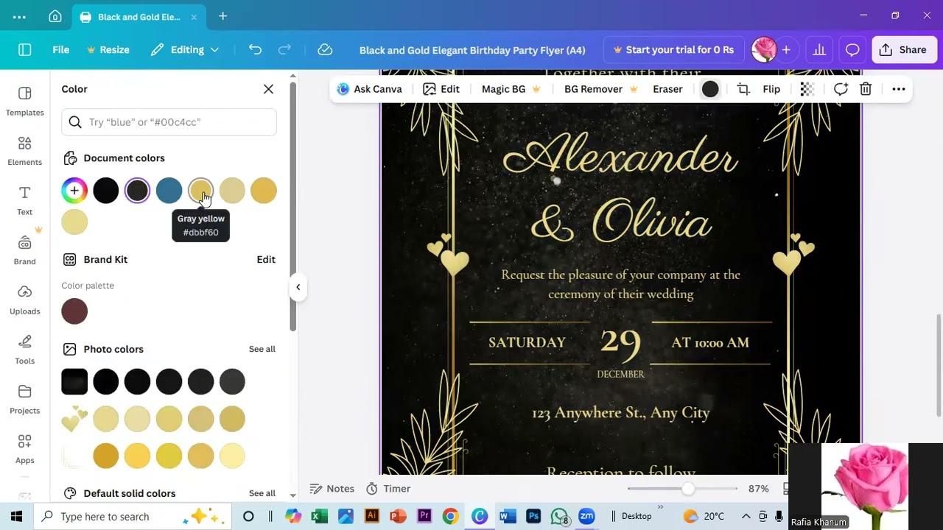Click Flip in the image toolbar
The image size is (943, 530).
[x=771, y=89]
